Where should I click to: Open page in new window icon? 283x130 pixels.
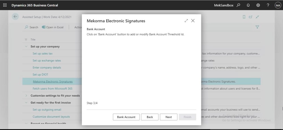click(x=250, y=17)
